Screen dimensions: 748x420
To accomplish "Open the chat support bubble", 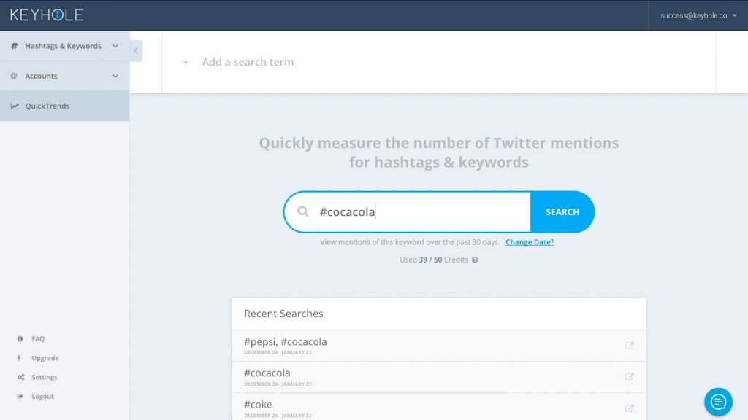I will [x=718, y=402].
